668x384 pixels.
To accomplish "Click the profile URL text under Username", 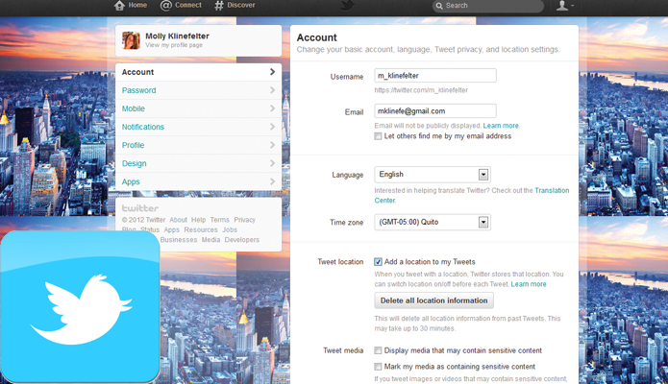I will coord(421,90).
